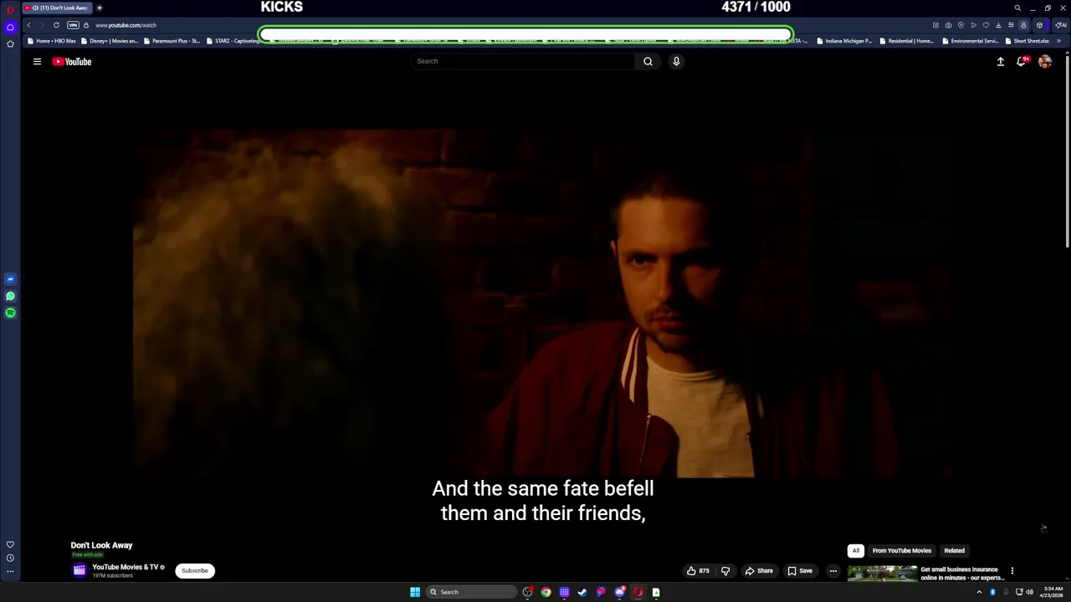The width and height of the screenshot is (1071, 602).
Task: Toggle the Opera VPN badge
Action: click(x=73, y=25)
